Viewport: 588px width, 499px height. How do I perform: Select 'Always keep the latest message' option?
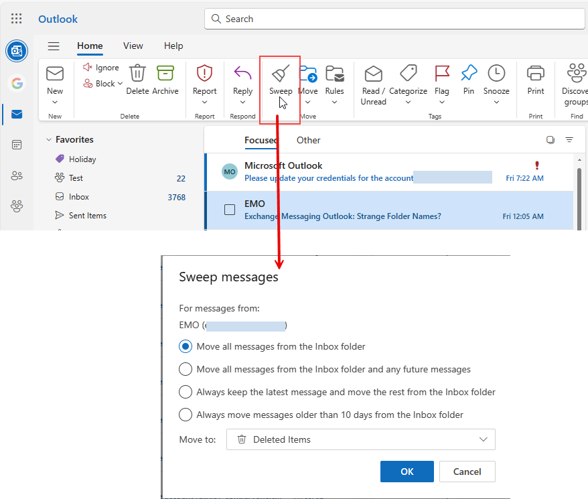(x=186, y=392)
